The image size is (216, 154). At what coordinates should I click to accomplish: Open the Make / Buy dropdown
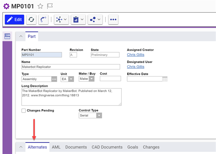click(x=91, y=79)
